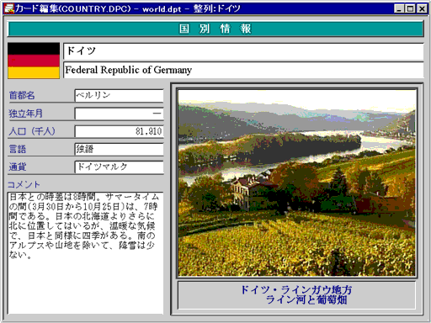Select the population field showing 81,910
Screen dimensions: 431x323
point(120,131)
